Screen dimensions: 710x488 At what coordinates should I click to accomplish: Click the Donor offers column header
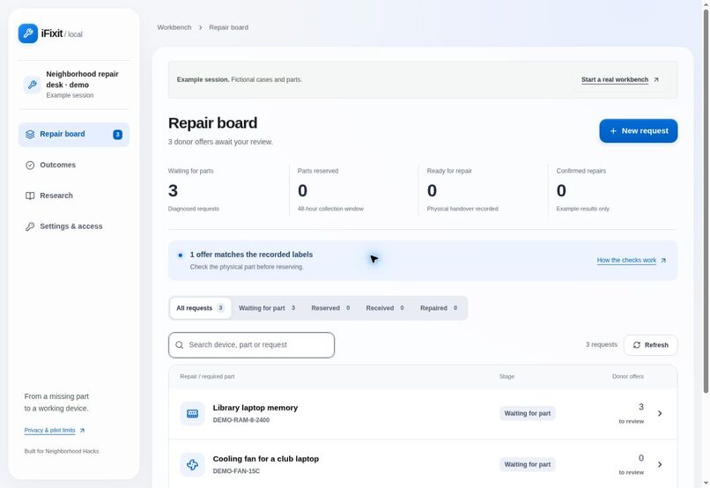tap(627, 377)
